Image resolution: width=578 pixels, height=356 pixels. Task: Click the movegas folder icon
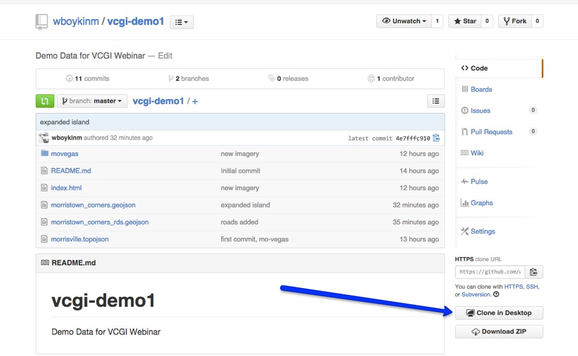(x=45, y=153)
